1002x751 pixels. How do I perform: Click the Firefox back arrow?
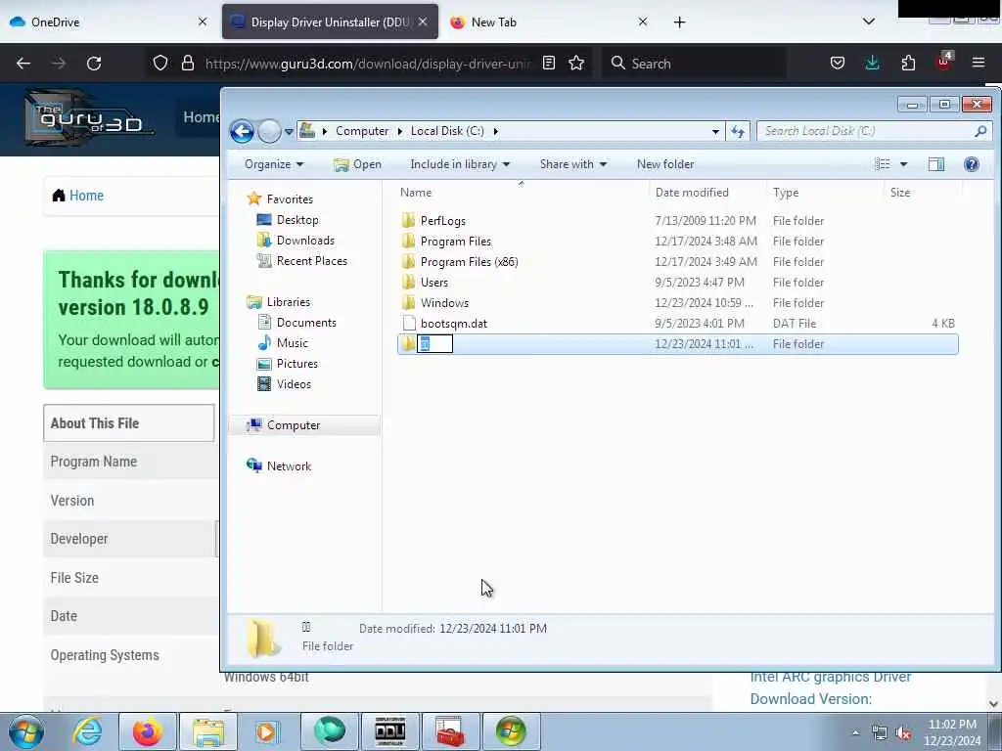[x=23, y=64]
